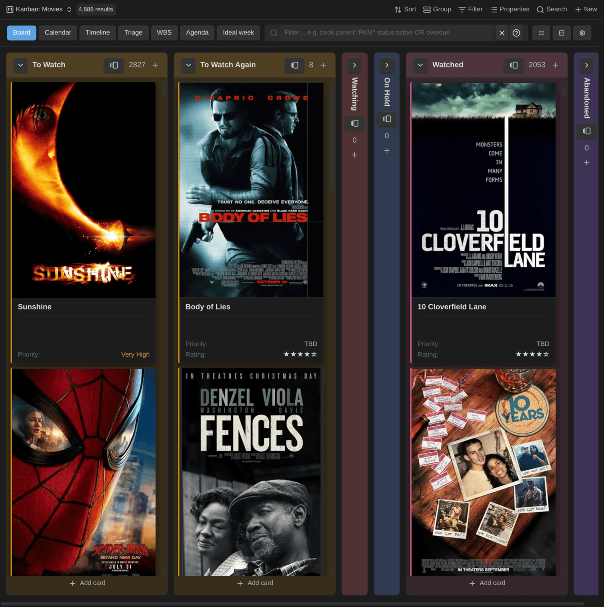Open the Properties panel

click(x=510, y=9)
